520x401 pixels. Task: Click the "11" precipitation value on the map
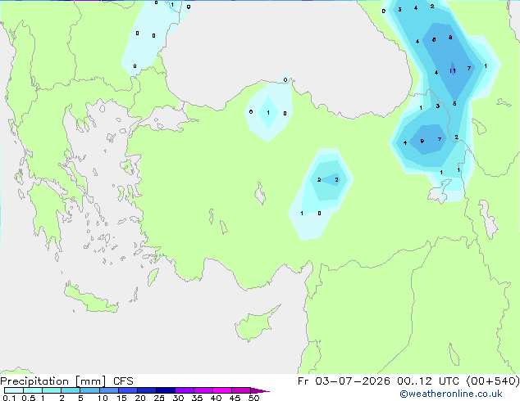click(453, 71)
